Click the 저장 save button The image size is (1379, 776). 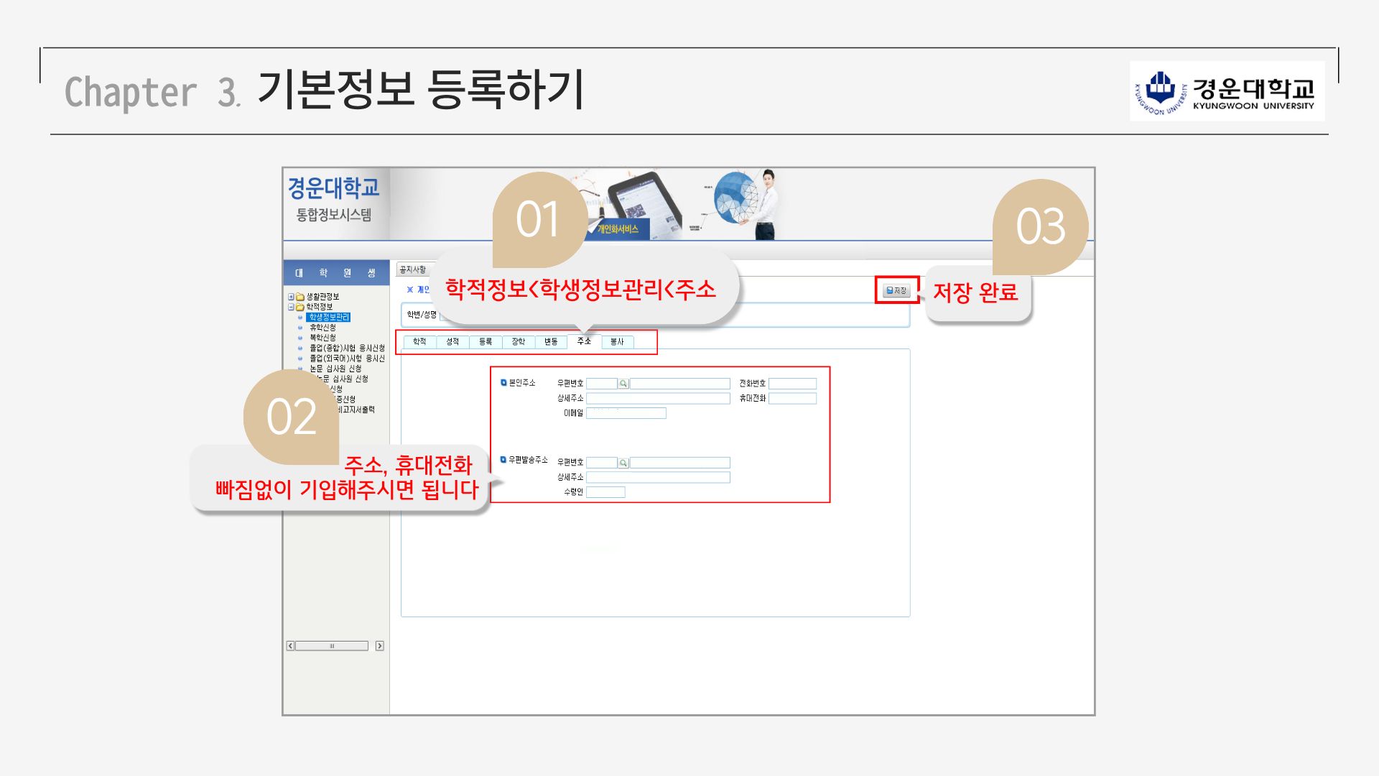(x=896, y=290)
